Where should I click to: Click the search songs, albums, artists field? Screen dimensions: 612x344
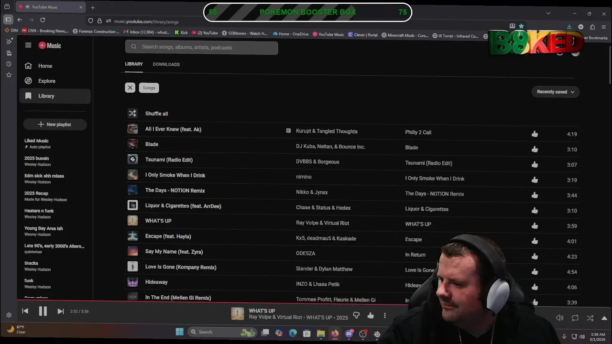click(201, 47)
